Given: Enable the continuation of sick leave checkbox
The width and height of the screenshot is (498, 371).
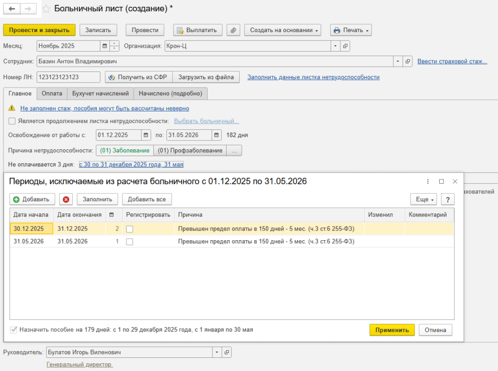Looking at the screenshot, I should [12, 121].
